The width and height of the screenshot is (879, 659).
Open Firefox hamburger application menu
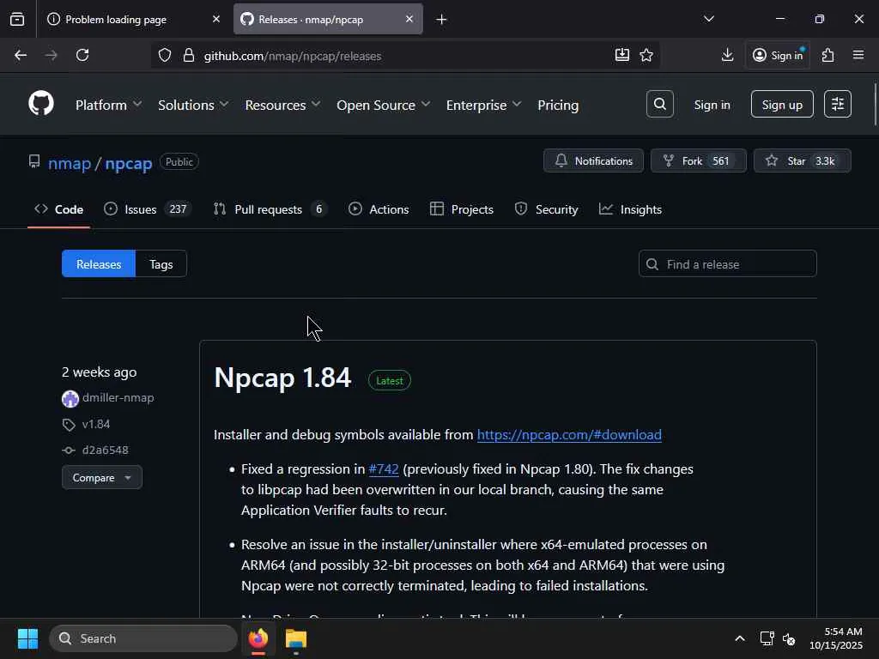(x=858, y=55)
